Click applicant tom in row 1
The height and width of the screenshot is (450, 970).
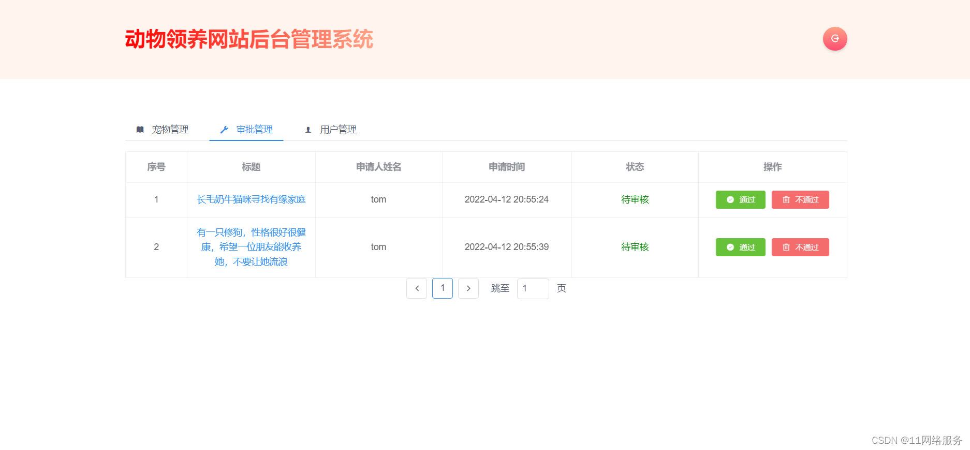pyautogui.click(x=378, y=199)
